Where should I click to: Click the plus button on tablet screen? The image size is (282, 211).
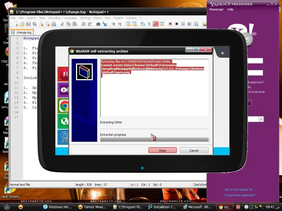pos(223,53)
